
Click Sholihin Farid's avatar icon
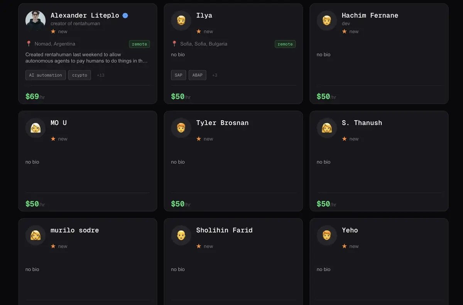(181, 235)
